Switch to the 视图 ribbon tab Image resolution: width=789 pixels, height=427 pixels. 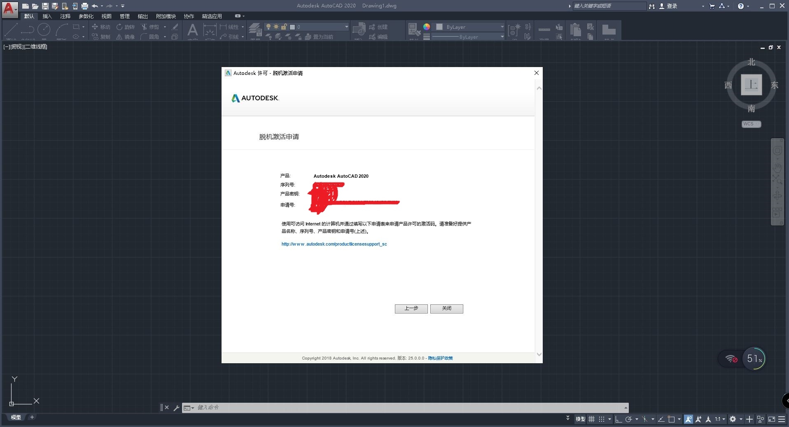106,16
